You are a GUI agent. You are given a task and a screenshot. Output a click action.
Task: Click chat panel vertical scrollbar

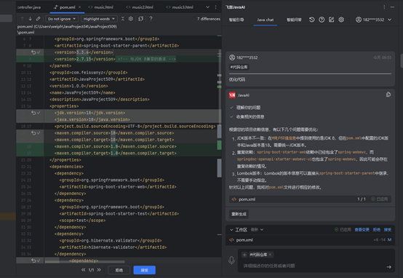point(402,60)
